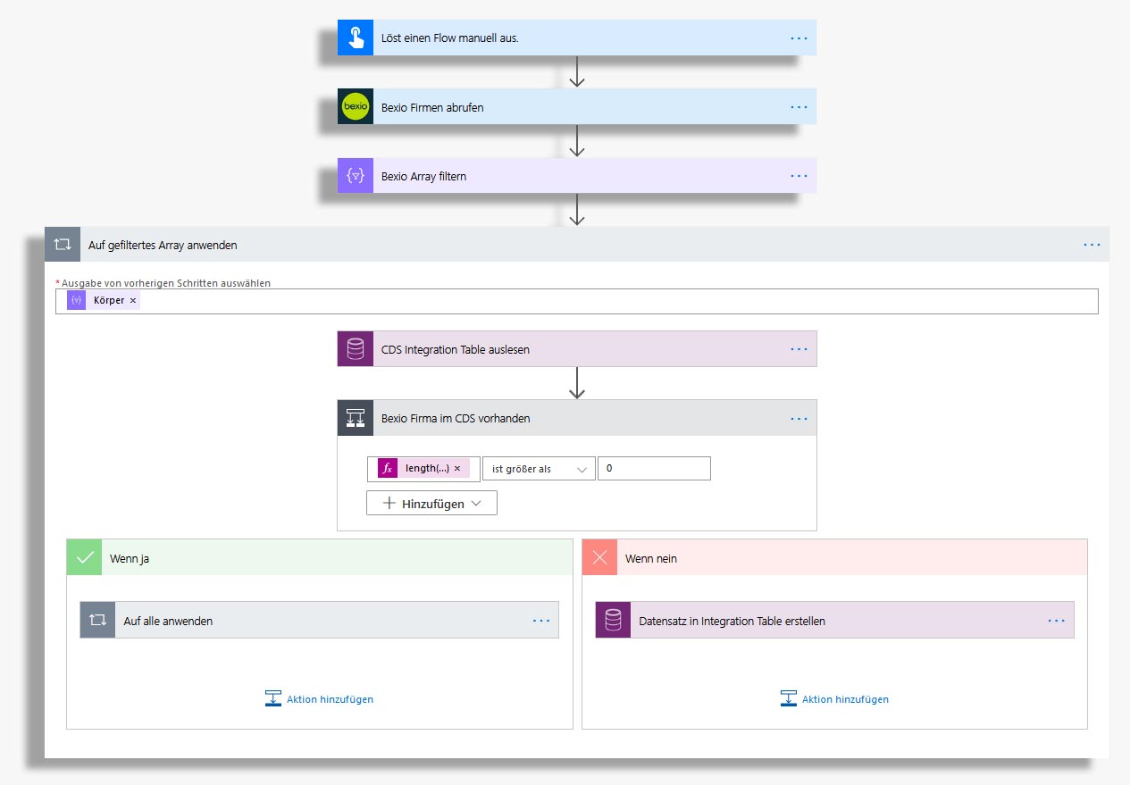Click the manual trigger hand icon
The height and width of the screenshot is (785, 1130).
[x=356, y=38]
